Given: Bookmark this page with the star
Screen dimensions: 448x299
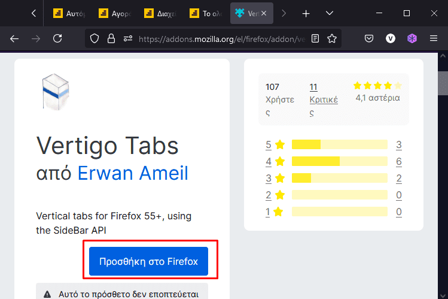Looking at the screenshot, I should (332, 38).
